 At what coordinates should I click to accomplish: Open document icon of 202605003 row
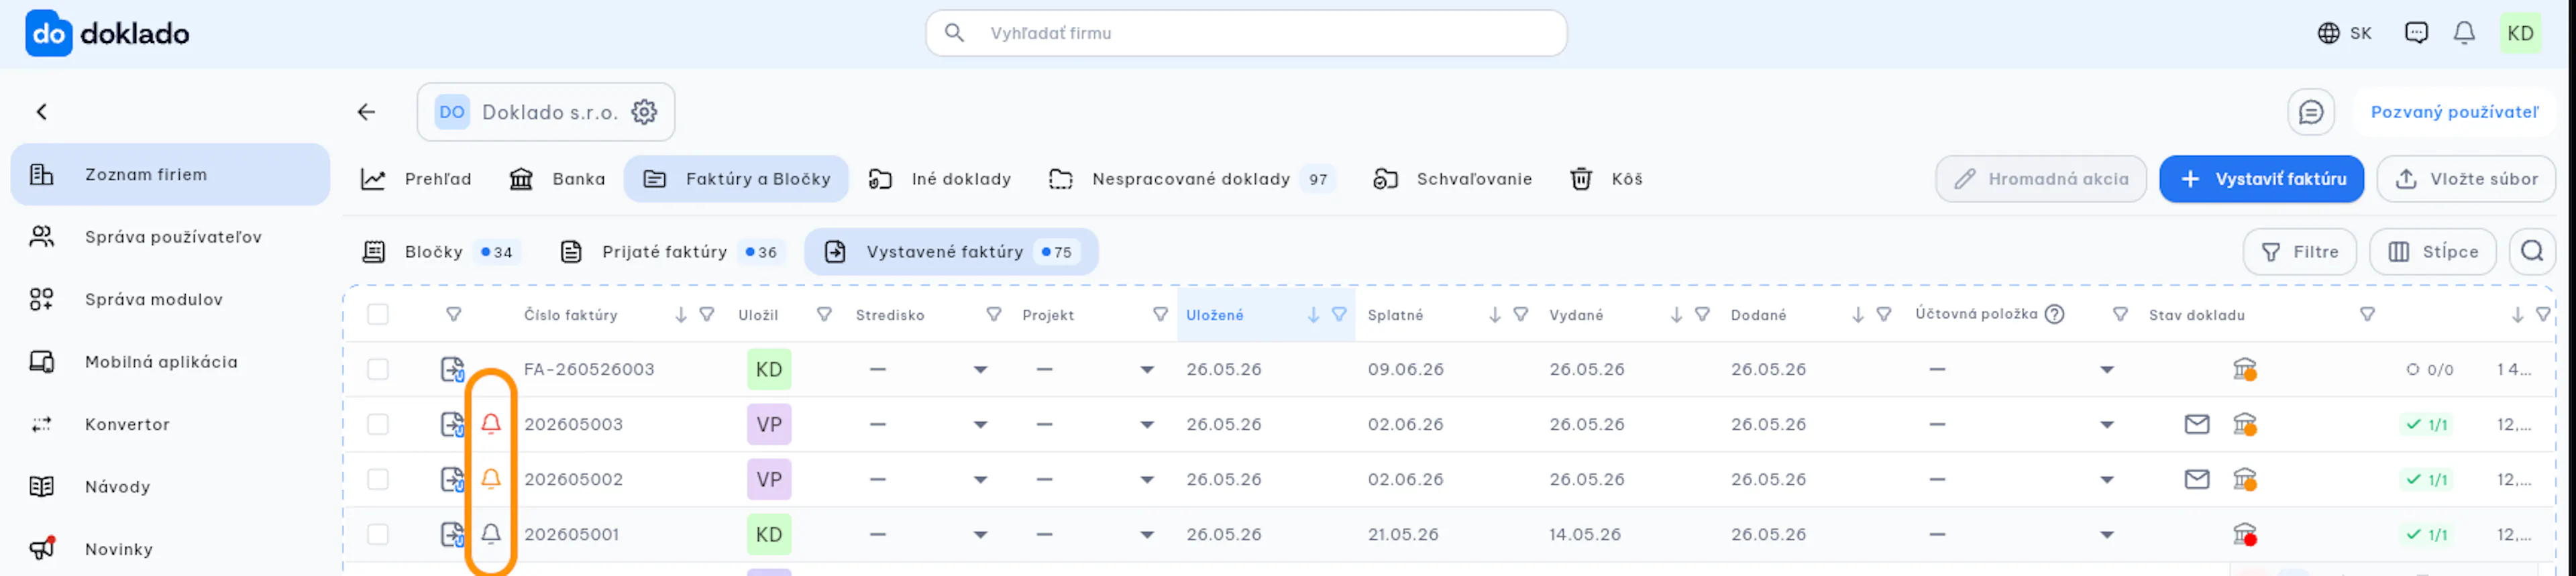(453, 424)
